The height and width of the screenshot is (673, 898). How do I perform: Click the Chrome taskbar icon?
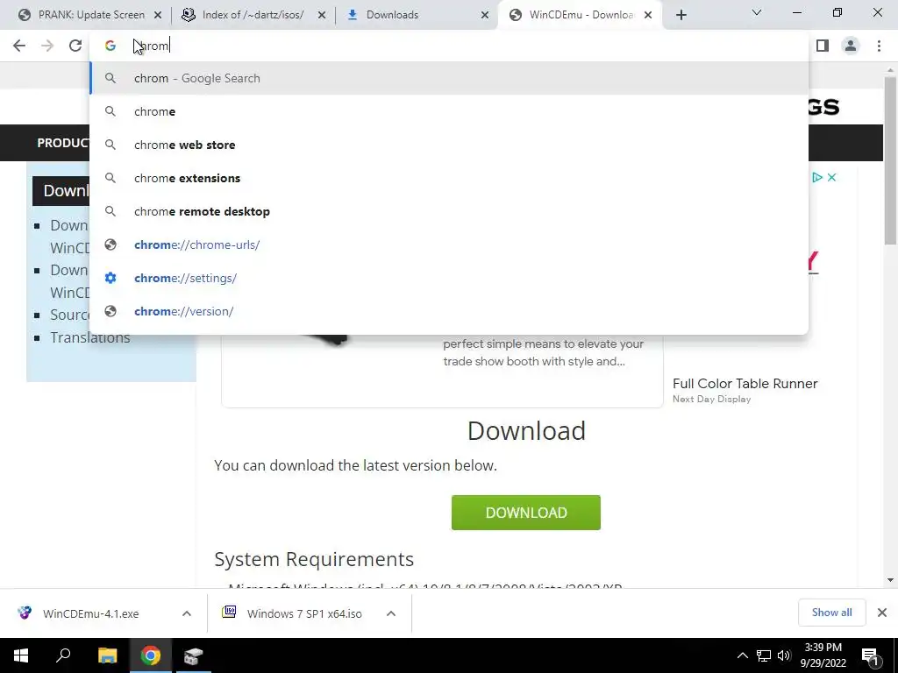coord(151,655)
